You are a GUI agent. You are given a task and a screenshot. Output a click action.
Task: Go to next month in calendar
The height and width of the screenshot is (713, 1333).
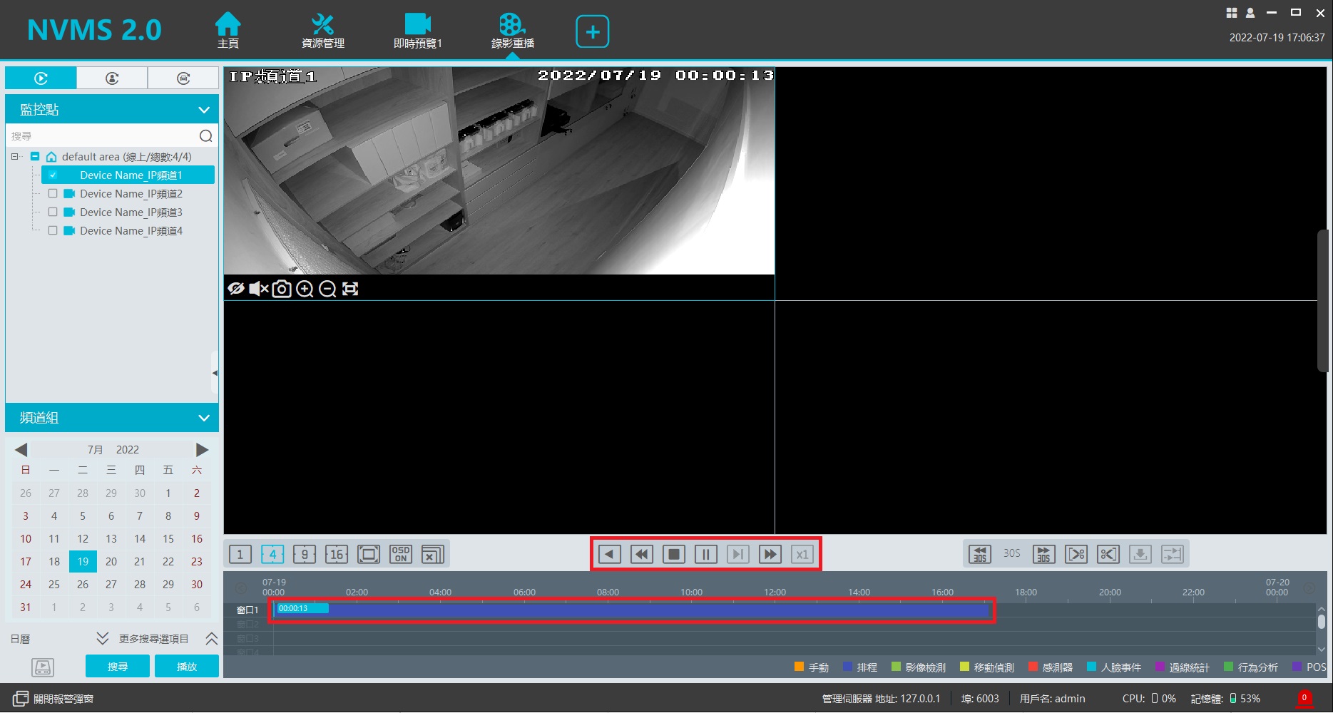point(202,449)
